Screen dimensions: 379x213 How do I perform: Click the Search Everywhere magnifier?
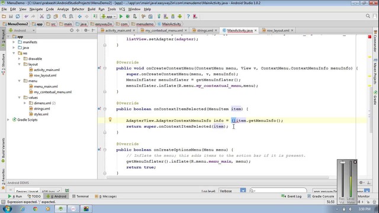368,16
